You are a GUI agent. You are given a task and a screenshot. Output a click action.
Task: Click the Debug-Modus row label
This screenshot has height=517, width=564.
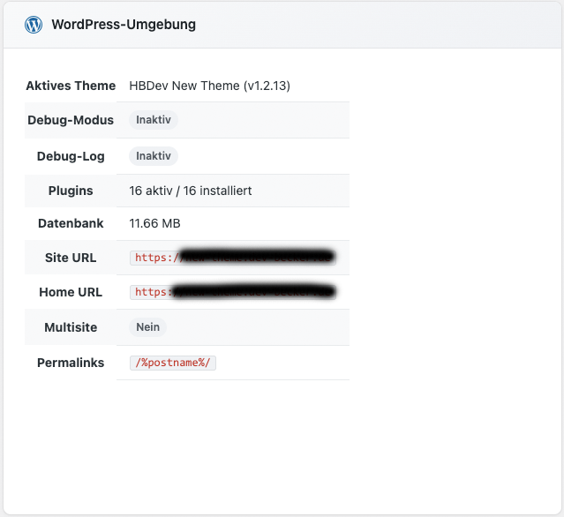pos(71,120)
